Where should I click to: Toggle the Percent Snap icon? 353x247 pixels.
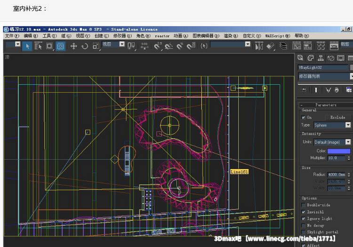pos(180,46)
